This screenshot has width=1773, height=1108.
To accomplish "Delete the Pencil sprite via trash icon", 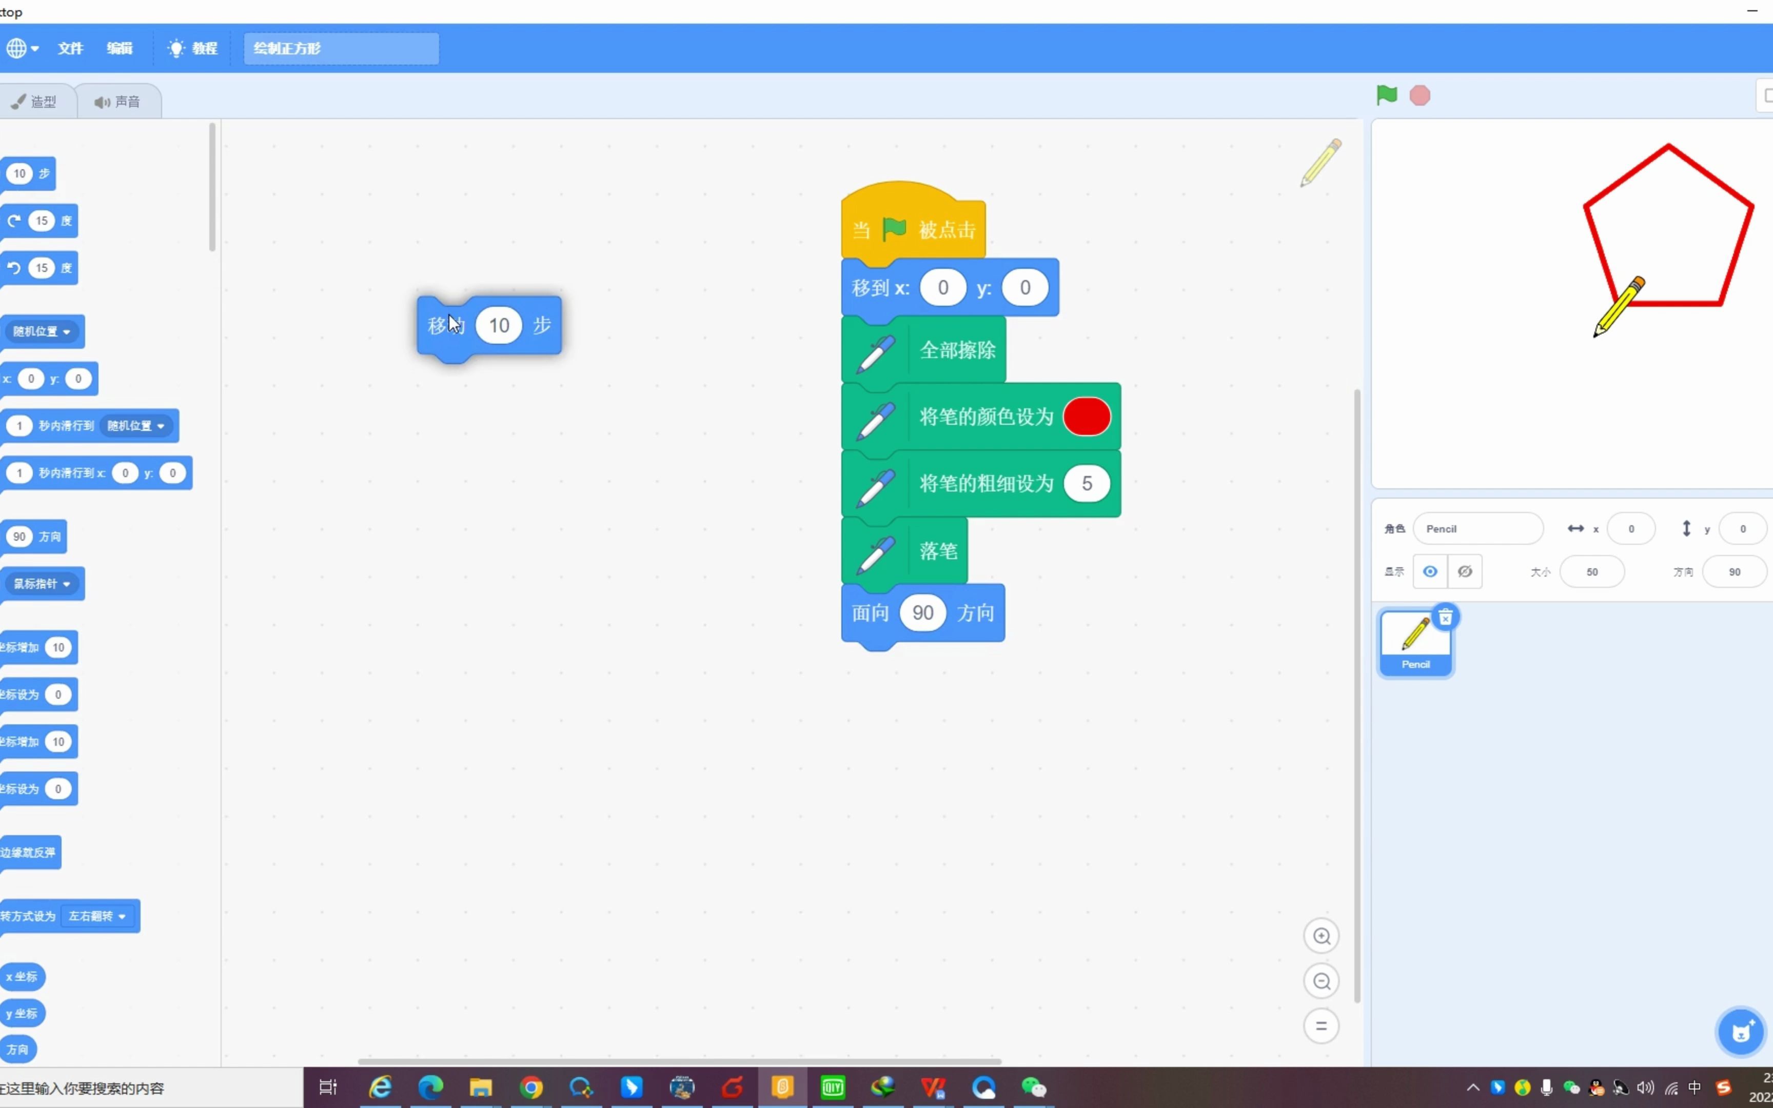I will coord(1445,618).
